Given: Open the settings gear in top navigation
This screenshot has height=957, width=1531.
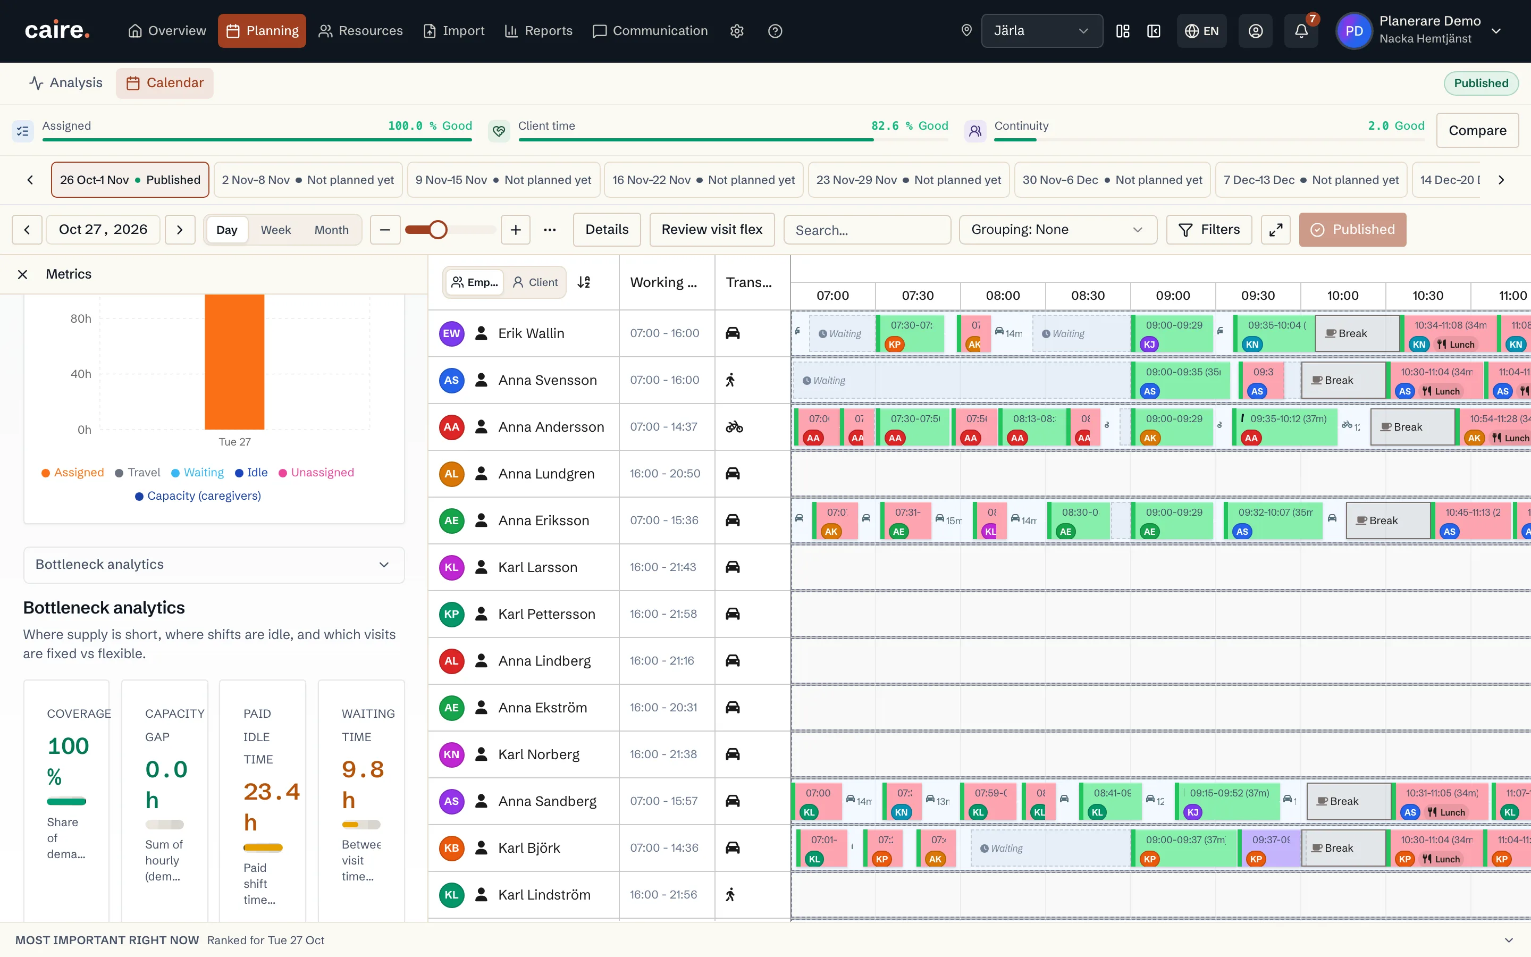Looking at the screenshot, I should click(x=736, y=31).
